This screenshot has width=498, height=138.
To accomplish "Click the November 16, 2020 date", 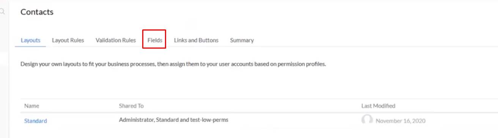I will click(401, 121).
